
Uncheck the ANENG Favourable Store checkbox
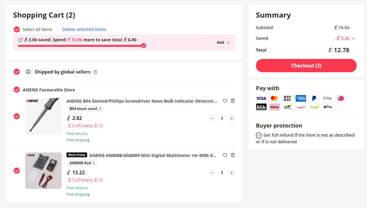tap(17, 90)
